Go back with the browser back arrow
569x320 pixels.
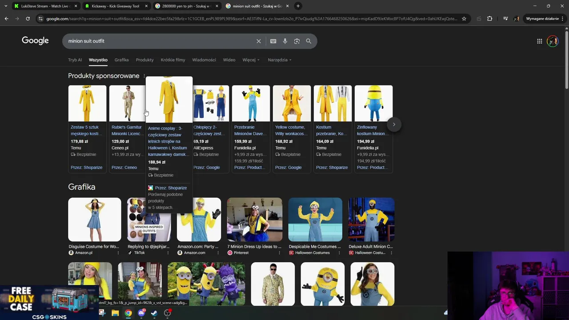pyautogui.click(x=6, y=19)
